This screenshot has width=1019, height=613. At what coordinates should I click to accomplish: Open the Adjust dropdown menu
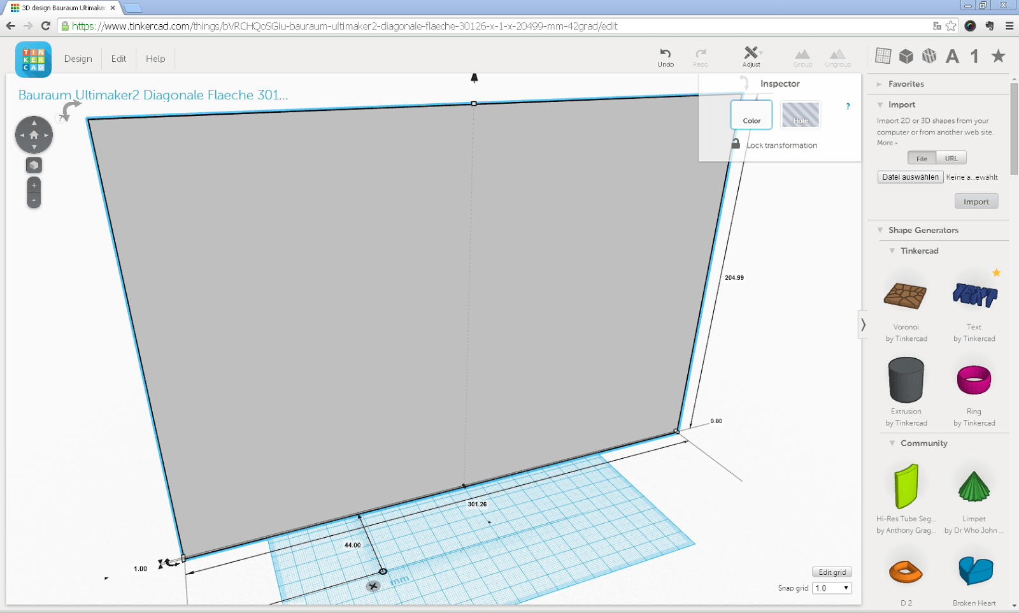[x=752, y=56]
